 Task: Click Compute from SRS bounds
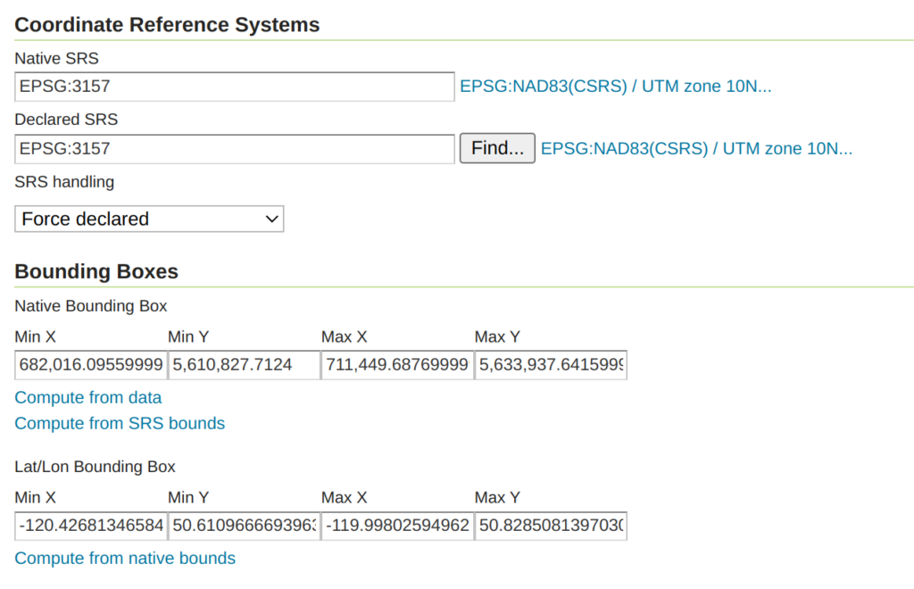click(120, 424)
